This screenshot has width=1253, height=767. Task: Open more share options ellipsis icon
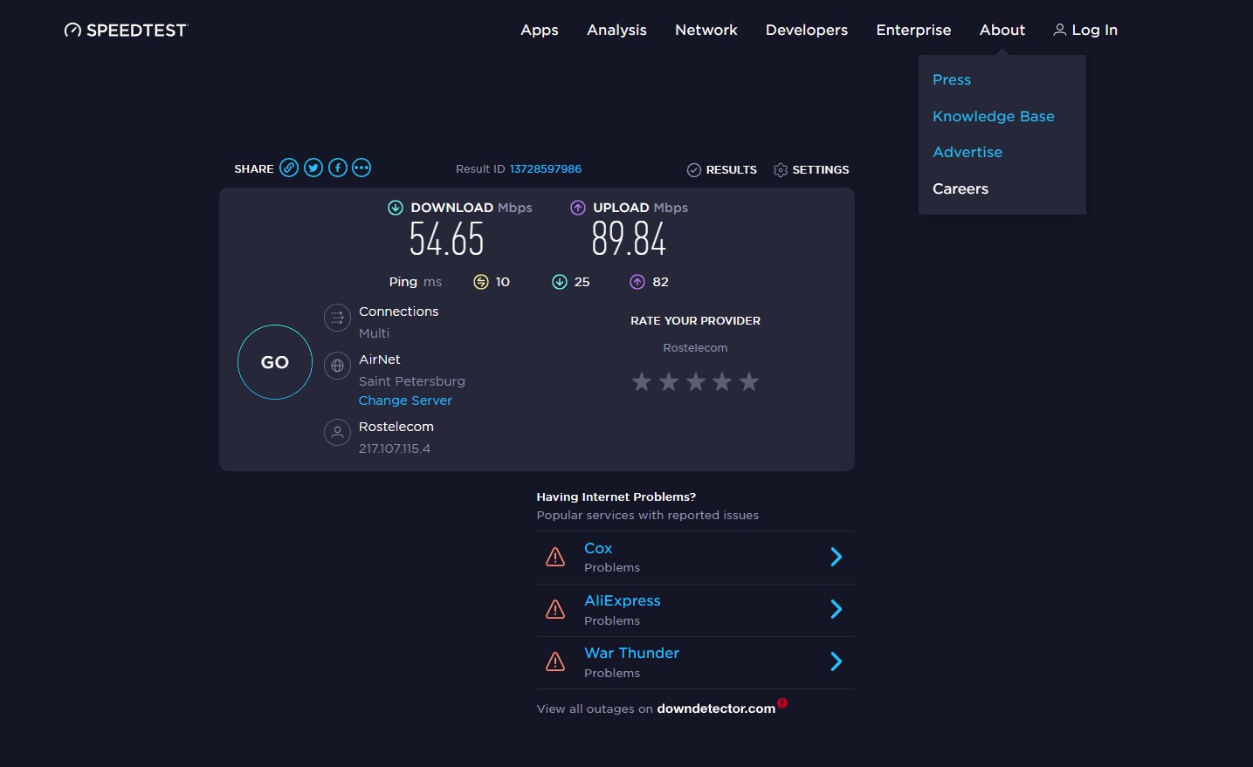point(361,168)
